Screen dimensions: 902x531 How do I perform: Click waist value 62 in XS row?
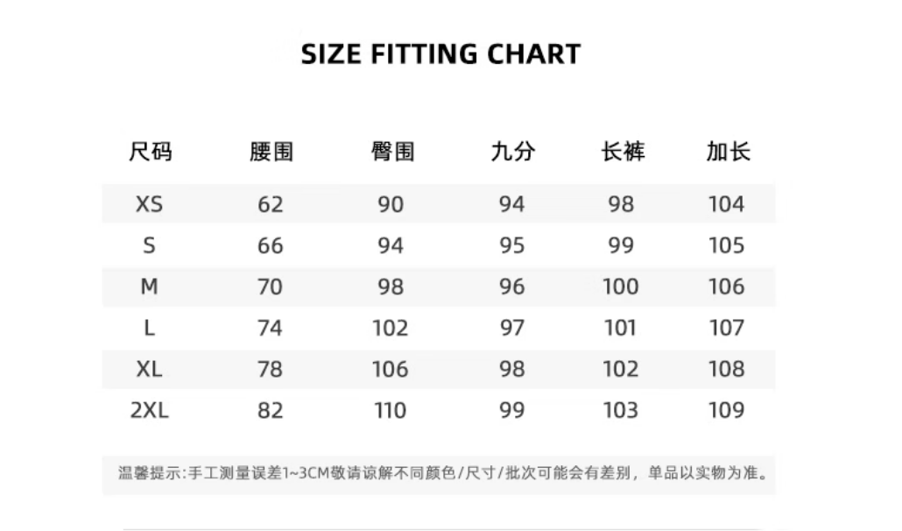[271, 204]
